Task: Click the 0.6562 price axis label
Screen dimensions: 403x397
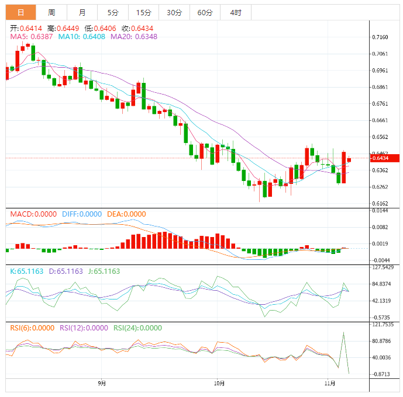Action: point(380,137)
